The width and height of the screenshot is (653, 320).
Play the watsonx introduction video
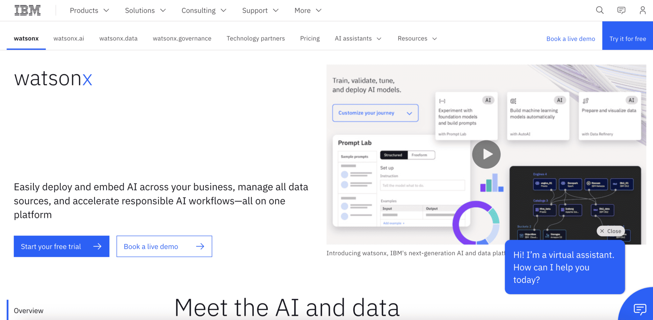pos(486,154)
